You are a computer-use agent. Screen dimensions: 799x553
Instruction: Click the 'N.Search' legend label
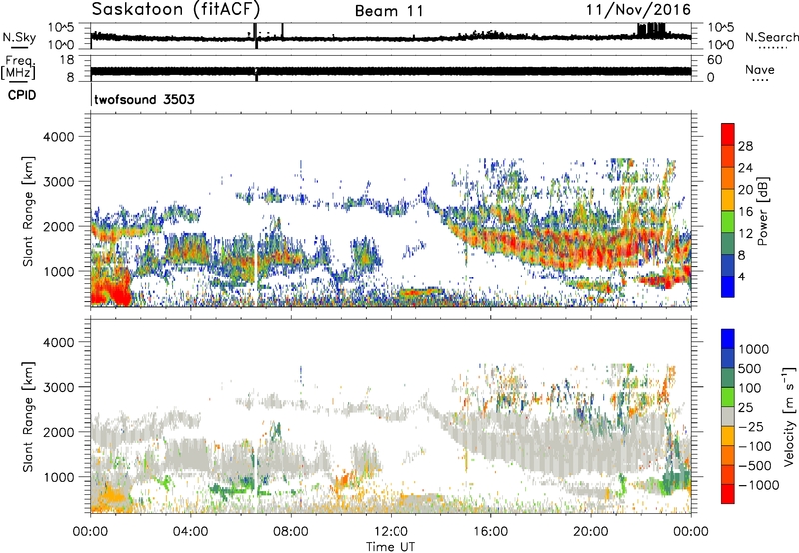(771, 37)
